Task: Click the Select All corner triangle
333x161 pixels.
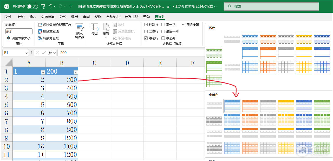Action: (9, 63)
